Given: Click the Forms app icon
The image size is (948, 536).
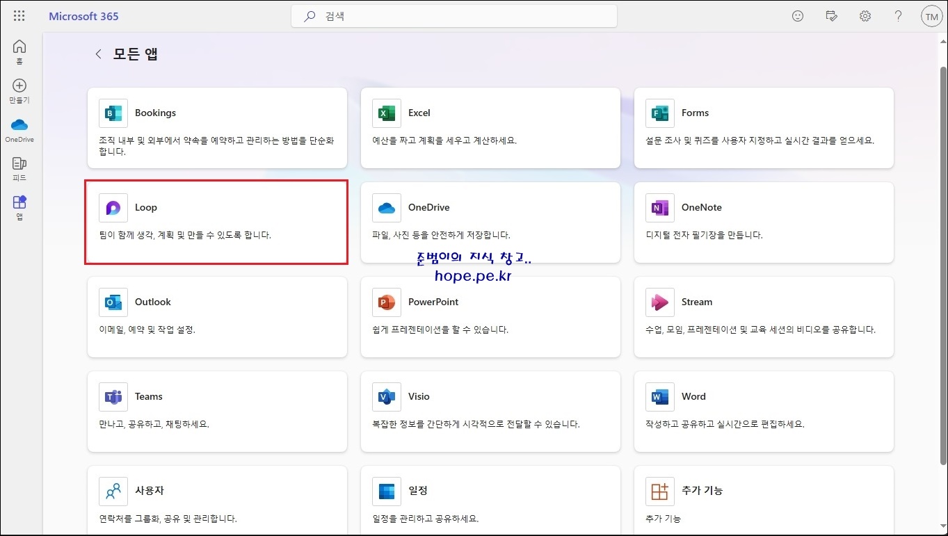Looking at the screenshot, I should (x=660, y=113).
